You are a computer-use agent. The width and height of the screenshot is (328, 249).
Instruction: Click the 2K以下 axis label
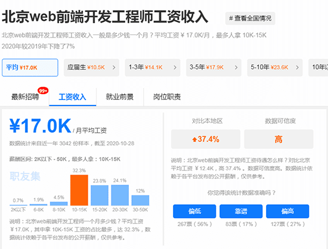coord(18,210)
